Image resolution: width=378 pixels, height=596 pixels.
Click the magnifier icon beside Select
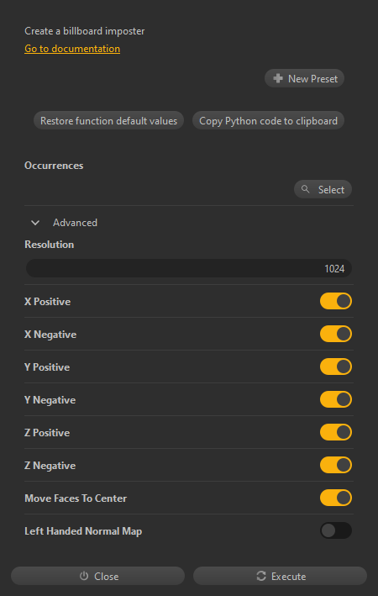point(306,189)
